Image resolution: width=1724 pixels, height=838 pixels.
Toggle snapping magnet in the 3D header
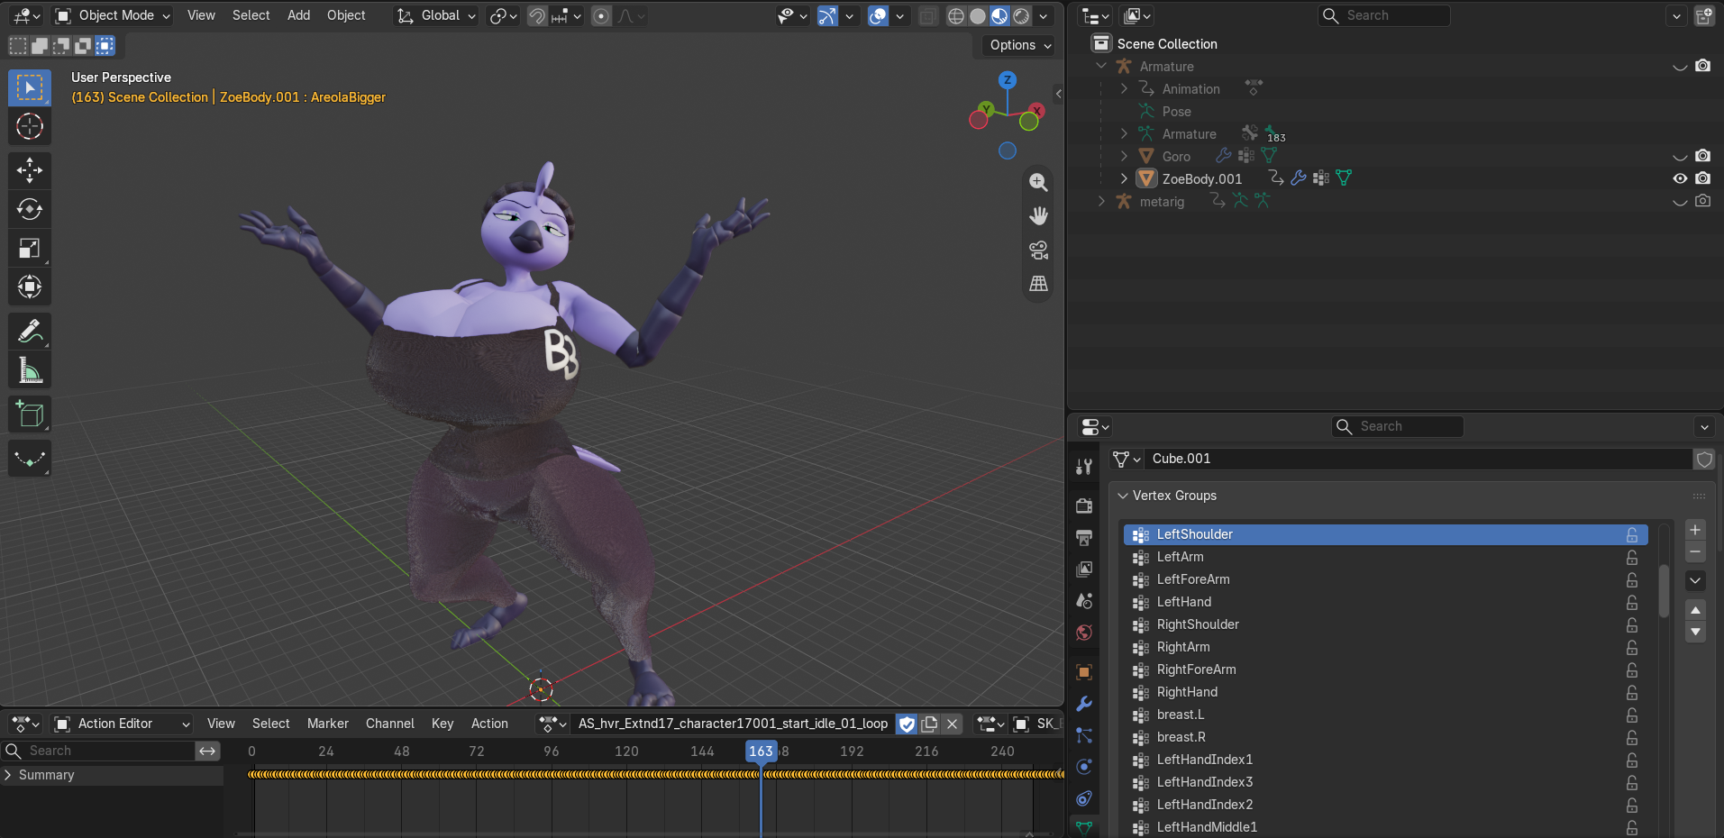point(537,15)
